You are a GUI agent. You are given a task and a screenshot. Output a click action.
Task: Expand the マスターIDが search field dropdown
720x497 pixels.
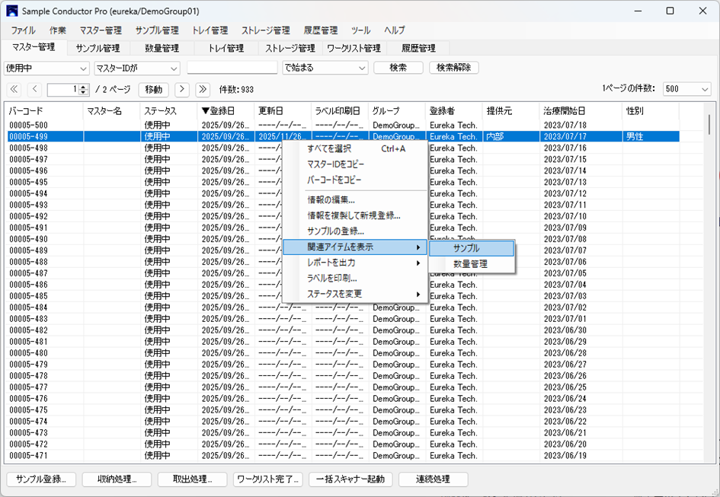point(136,68)
